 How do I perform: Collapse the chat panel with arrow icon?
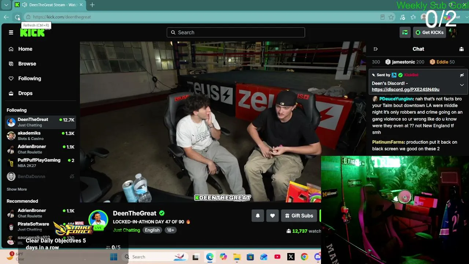tap(375, 49)
